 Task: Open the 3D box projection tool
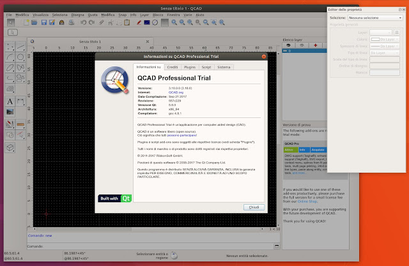(10, 147)
